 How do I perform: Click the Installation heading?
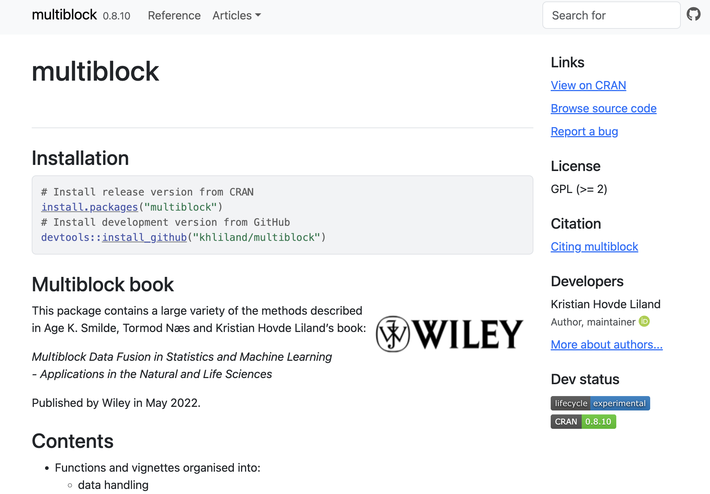click(x=80, y=158)
